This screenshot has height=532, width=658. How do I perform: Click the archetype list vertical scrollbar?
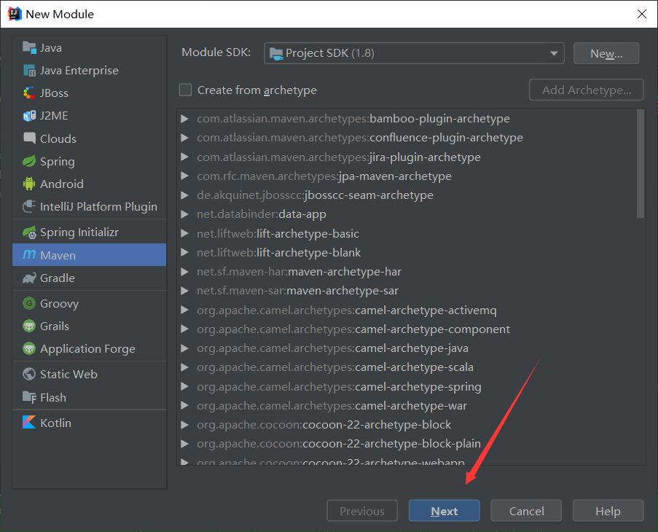pos(641,164)
